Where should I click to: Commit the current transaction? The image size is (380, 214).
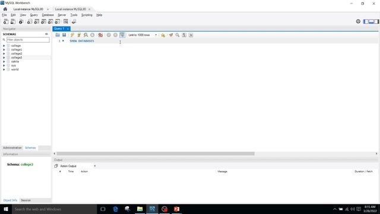coord(109,35)
